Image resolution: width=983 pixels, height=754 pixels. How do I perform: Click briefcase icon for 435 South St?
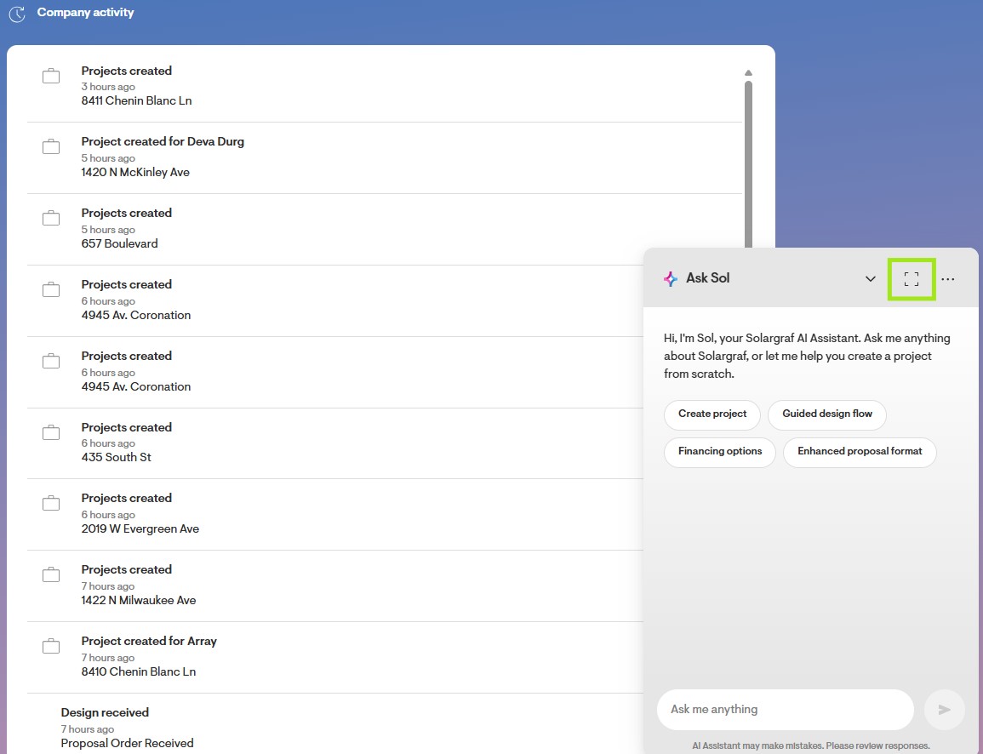point(51,432)
